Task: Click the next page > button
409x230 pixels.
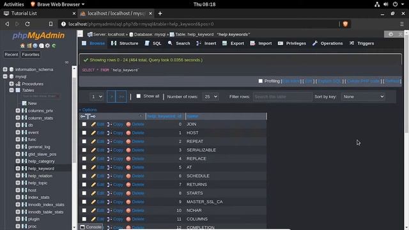Action: click(x=111, y=96)
